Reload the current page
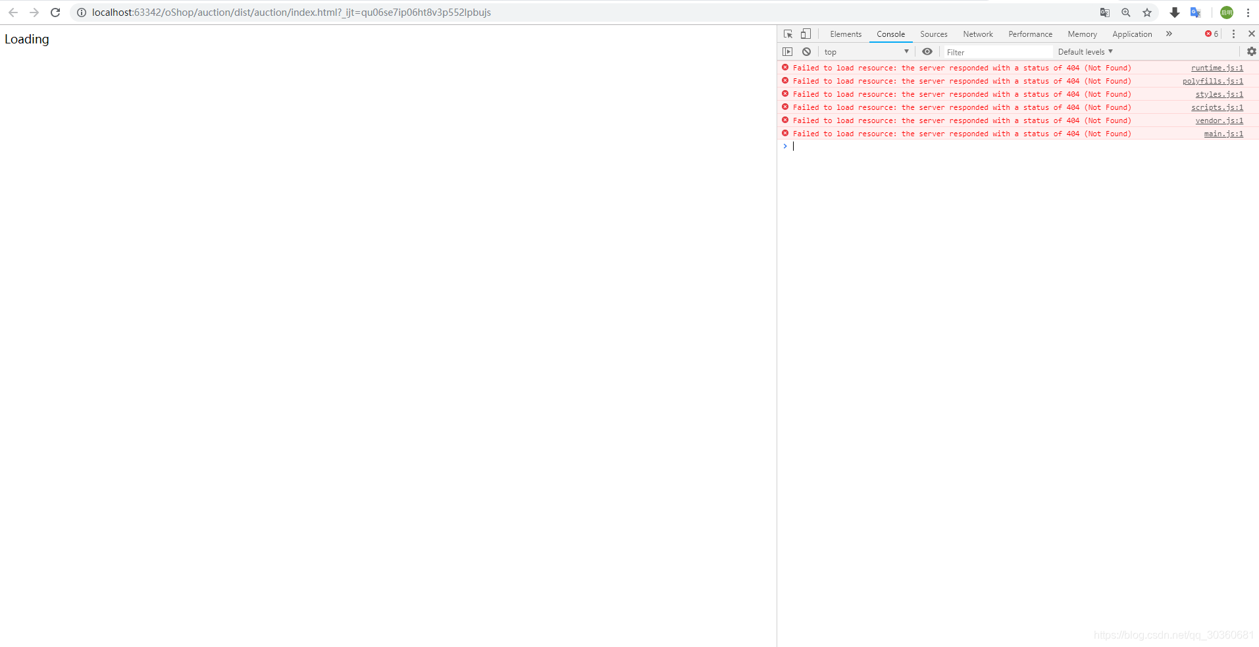Screen dimensions: 1259x647 pyautogui.click(x=55, y=13)
